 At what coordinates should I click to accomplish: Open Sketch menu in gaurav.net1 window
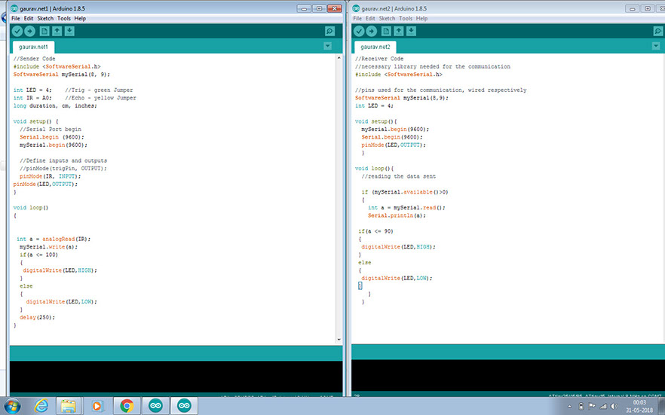click(x=45, y=18)
